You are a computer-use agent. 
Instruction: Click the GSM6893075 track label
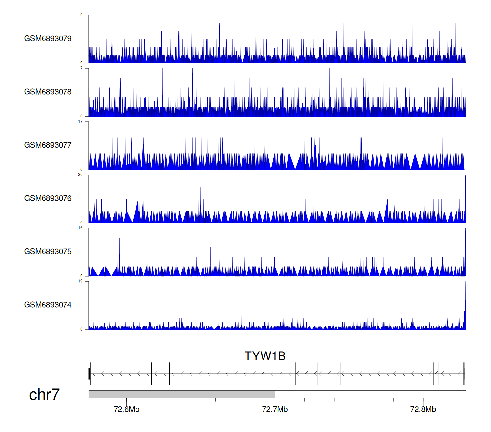pyautogui.click(x=48, y=252)
